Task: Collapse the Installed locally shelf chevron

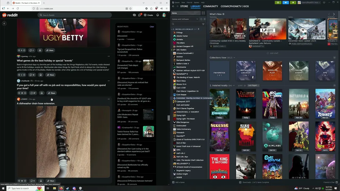Action: [334, 85]
